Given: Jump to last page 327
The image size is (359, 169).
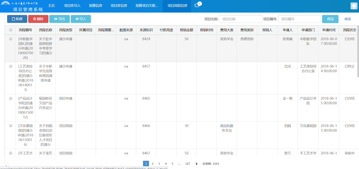Looking at the screenshot, I should (x=188, y=164).
